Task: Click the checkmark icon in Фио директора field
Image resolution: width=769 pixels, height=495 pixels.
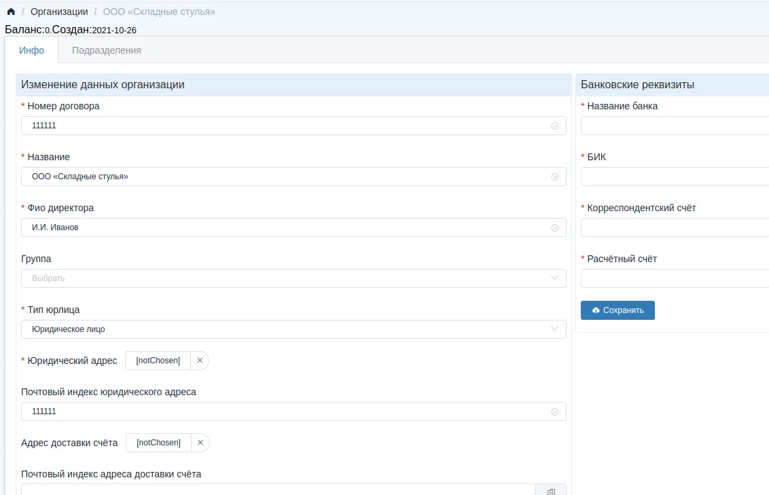Action: point(554,227)
